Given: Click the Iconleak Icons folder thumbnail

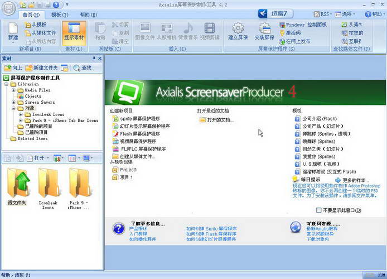Looking at the screenshot, I should [x=49, y=182].
